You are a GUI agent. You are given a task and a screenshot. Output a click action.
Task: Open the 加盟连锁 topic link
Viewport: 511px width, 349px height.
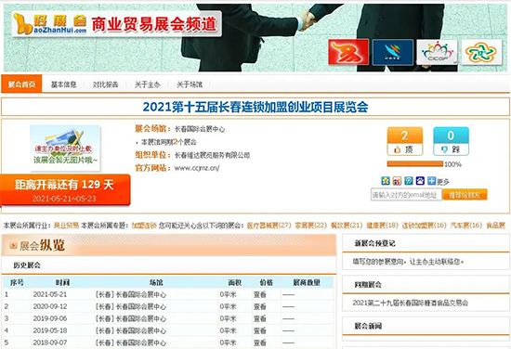coord(144,226)
